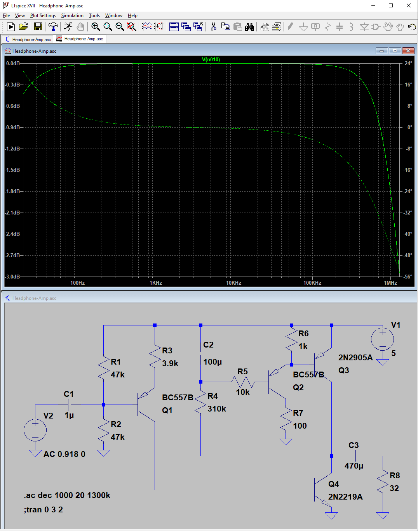418x531 pixels.
Task: Click the Close All Windows toolbar icon
Action: (198, 27)
